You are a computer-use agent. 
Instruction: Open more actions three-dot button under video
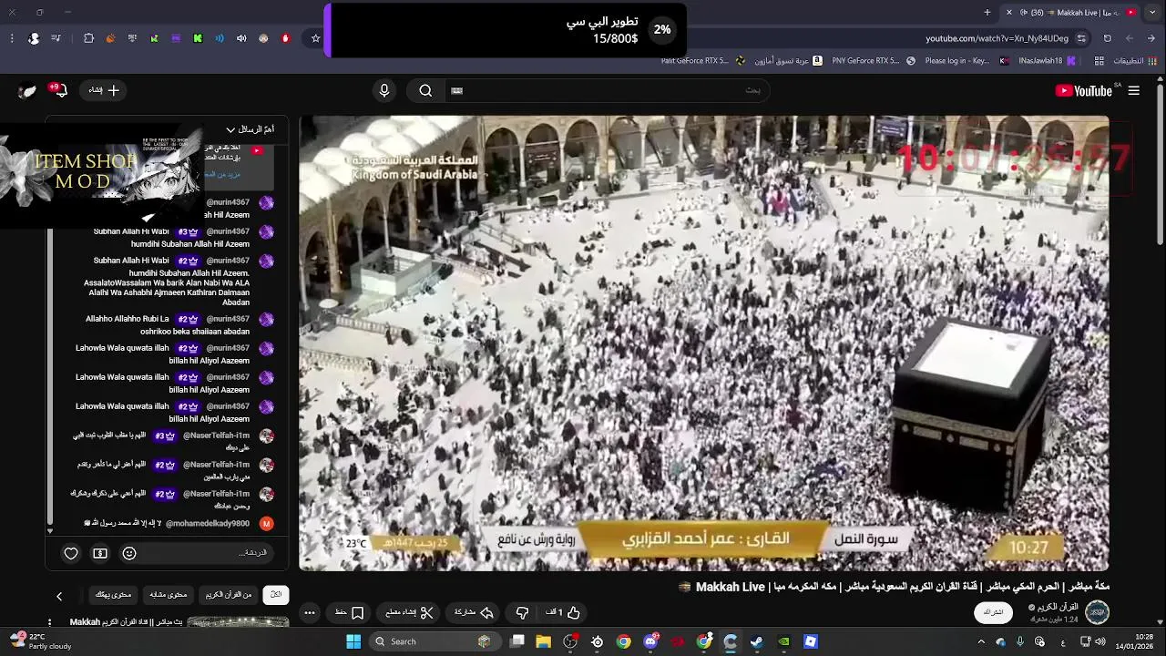310,612
